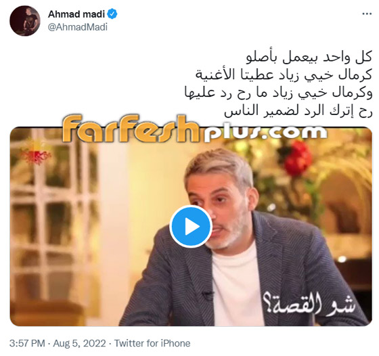Image resolution: width=379 pixels, height=356 pixels.
Task: Click the @AhmadMadi handle
Action: (x=78, y=27)
